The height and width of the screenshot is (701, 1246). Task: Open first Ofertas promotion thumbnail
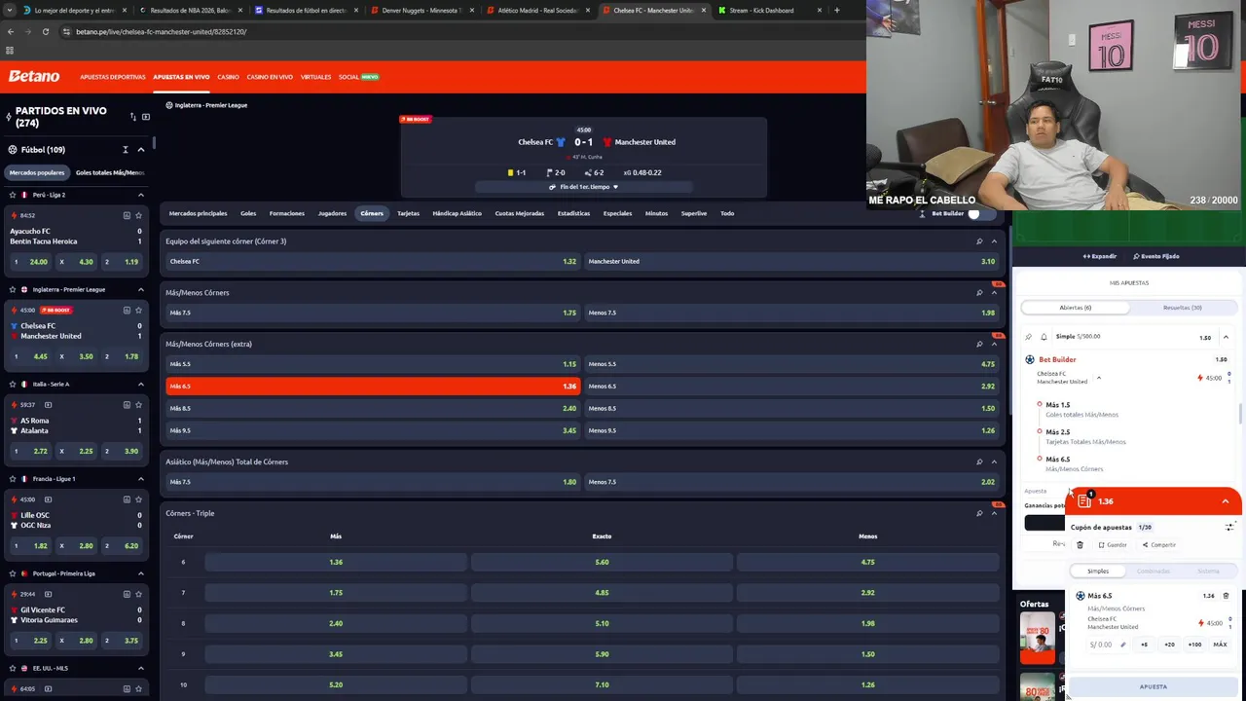1038,638
